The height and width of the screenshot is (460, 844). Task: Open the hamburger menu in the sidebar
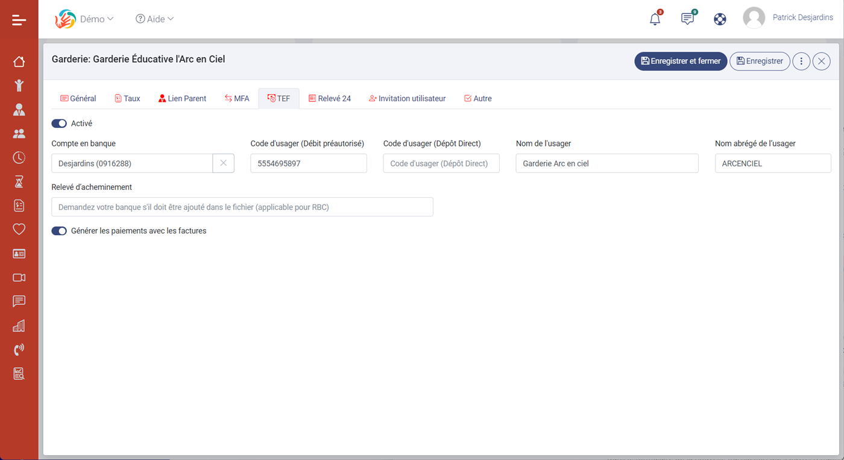19,20
